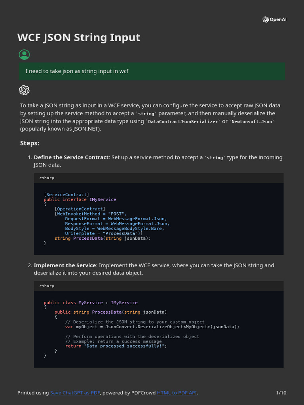Viewport: 304px width, 405px height.
Task: Click the "[ServiceContract]" attribute line in the code
Action: click(66, 195)
